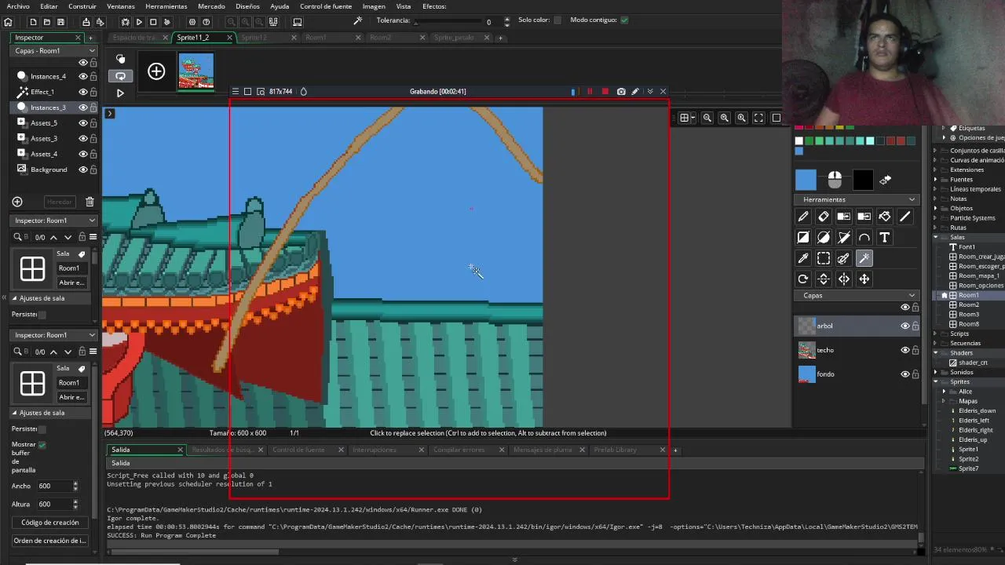This screenshot has width=1005, height=565.
Task: Select the Text tool
Action: 884,237
